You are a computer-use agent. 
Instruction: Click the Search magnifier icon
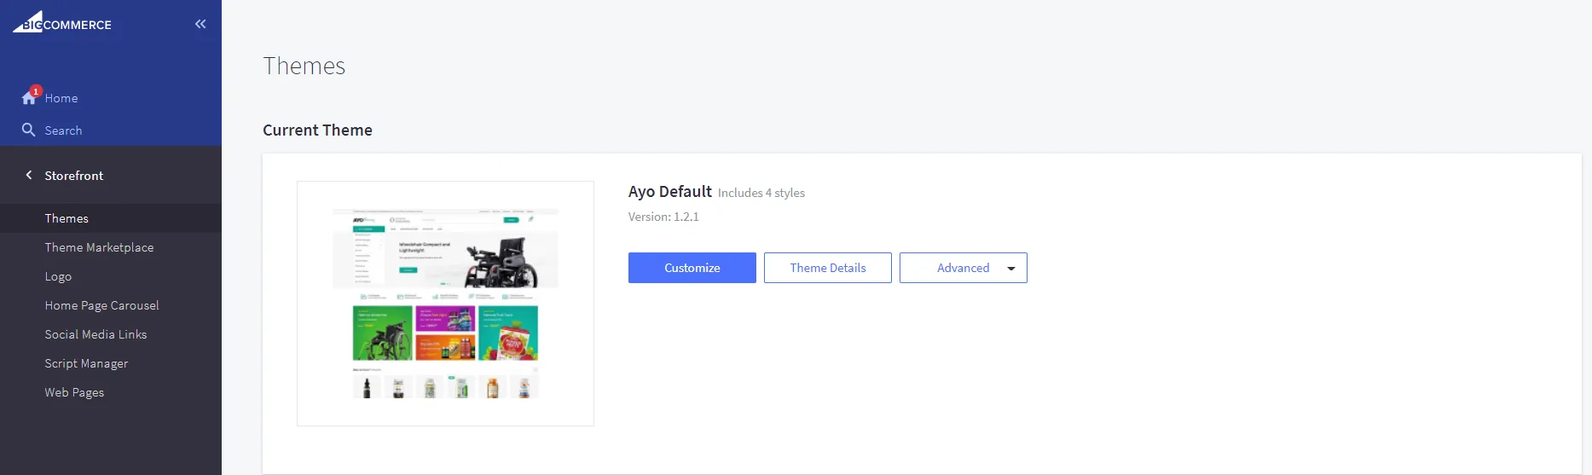[28, 130]
